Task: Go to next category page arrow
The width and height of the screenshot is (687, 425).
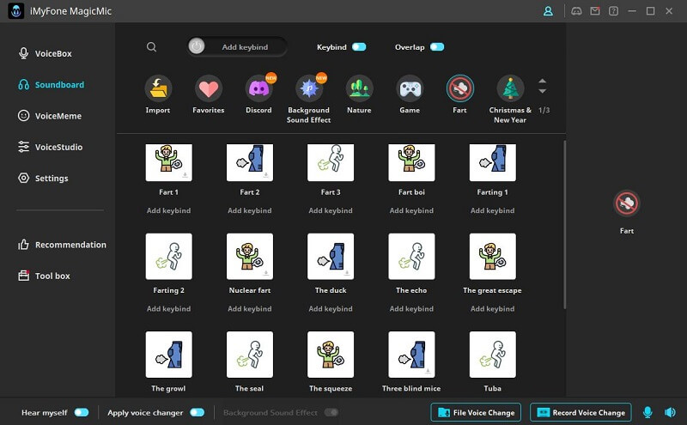Action: 543,91
